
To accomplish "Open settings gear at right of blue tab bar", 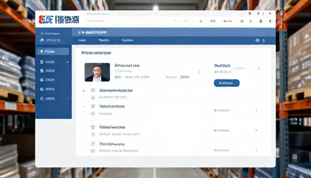I will pos(258,41).
